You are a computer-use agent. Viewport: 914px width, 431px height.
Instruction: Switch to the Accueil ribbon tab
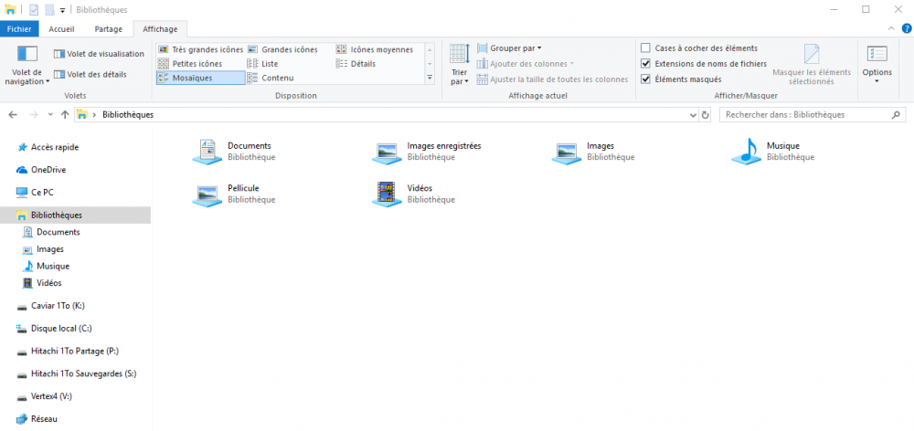tap(62, 28)
